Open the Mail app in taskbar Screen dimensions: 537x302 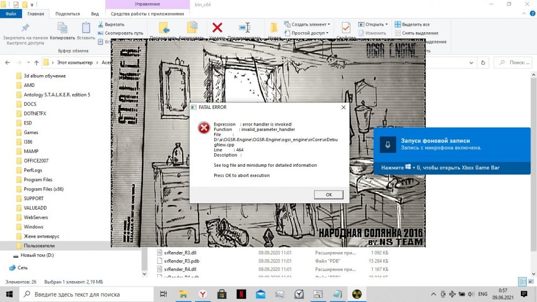coord(260,294)
